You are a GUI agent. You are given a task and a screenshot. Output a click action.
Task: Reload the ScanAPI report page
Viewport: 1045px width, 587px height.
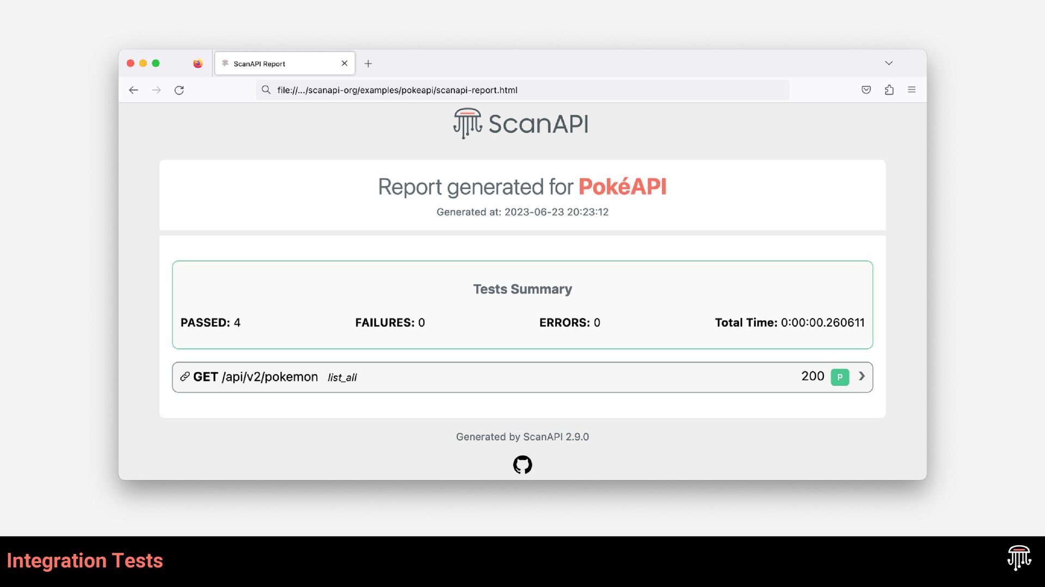(x=179, y=90)
